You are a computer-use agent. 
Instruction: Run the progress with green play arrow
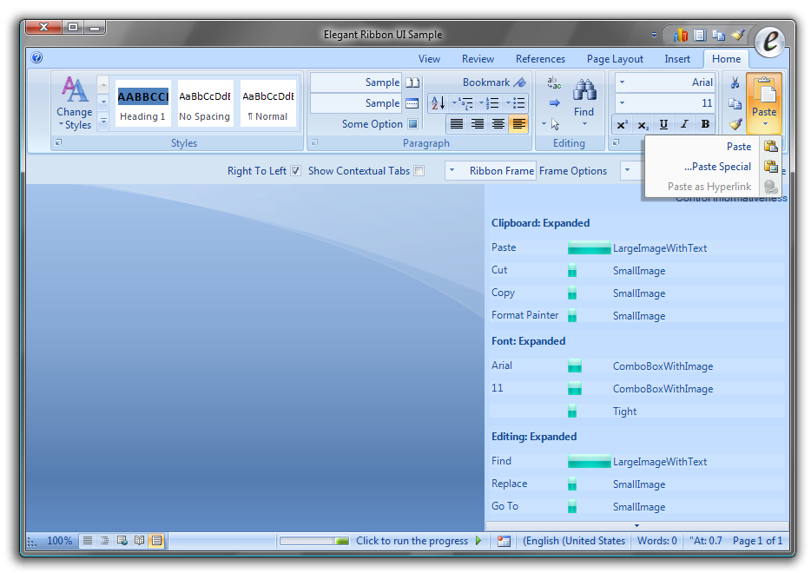478,540
